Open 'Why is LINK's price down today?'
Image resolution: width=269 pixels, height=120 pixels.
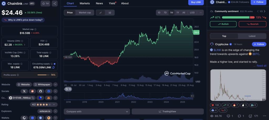(x=23, y=20)
